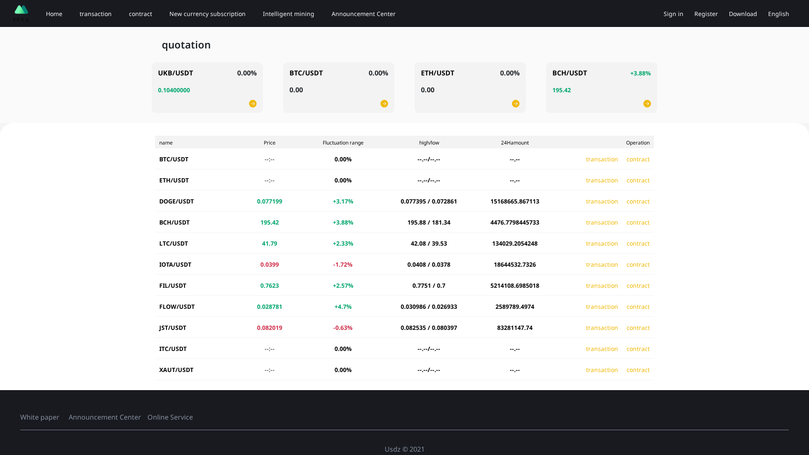Image resolution: width=809 pixels, height=455 pixels.
Task: Click contract link for LTC/USDT row
Action: [638, 244]
